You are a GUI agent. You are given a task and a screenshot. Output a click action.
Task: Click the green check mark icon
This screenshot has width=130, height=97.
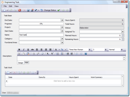(59, 10)
